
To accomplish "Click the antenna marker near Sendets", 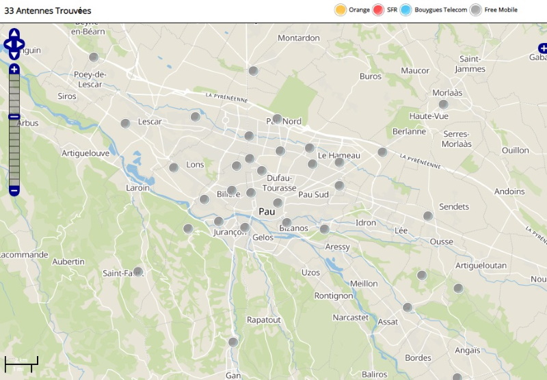I will point(428,216).
